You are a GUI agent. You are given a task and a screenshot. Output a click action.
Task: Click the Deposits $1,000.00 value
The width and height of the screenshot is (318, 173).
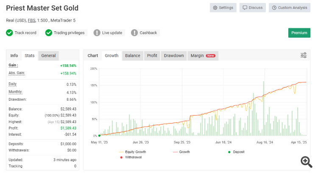point(68,144)
